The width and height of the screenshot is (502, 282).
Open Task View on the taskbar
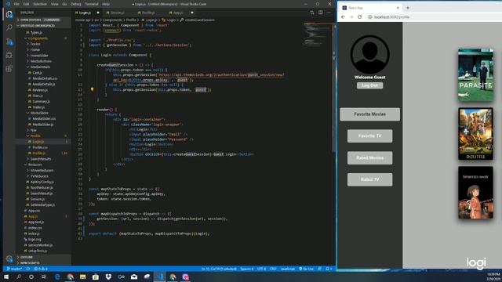click(44, 277)
